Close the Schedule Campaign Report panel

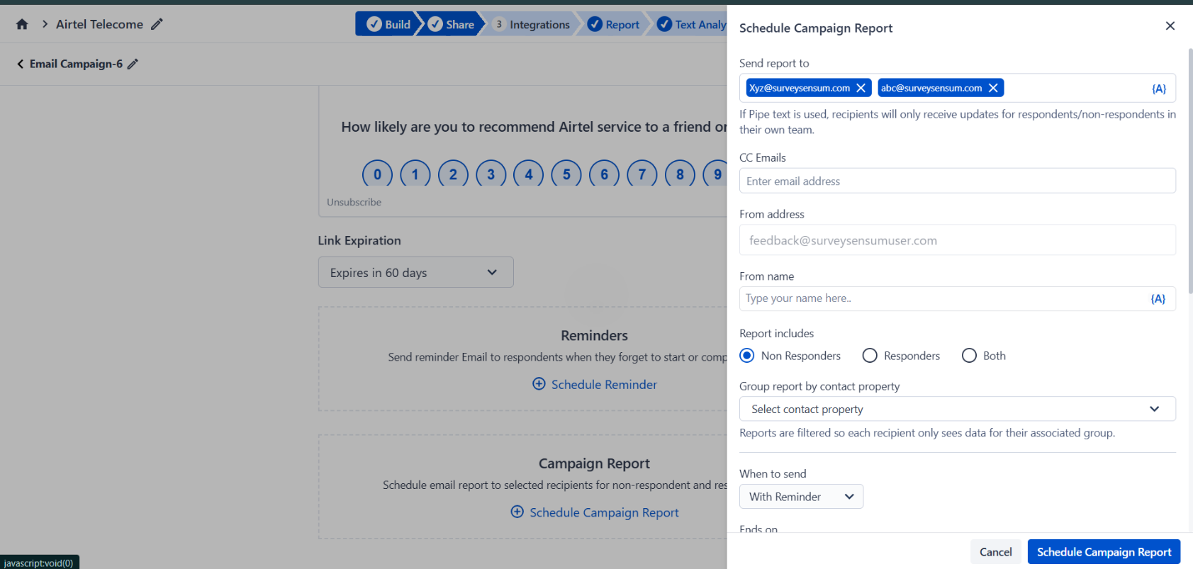click(x=1170, y=26)
